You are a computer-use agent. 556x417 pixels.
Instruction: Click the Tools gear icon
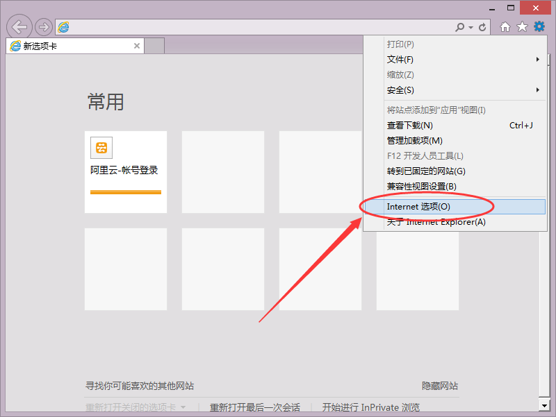pos(539,26)
